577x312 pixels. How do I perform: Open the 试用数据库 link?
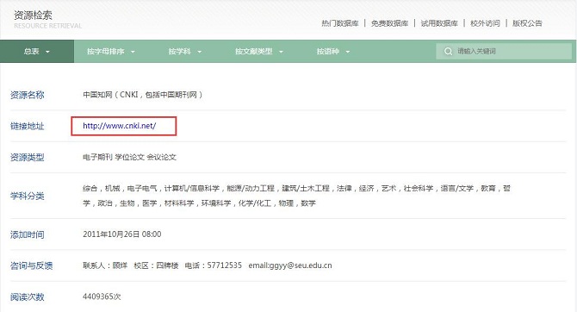pyautogui.click(x=439, y=23)
